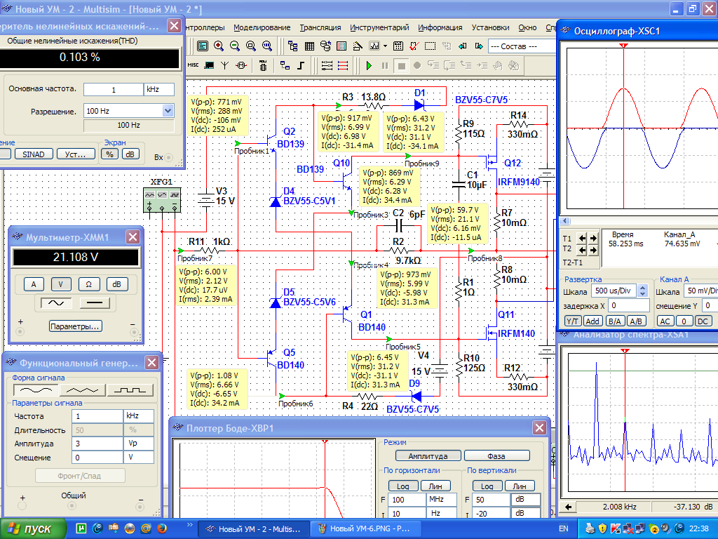Click the SINAD button
This screenshot has width=718, height=539.
tap(34, 154)
